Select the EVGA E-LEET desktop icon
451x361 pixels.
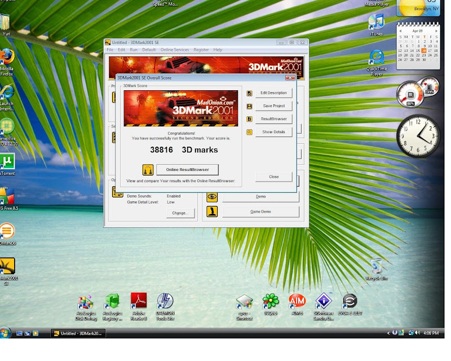point(350,305)
